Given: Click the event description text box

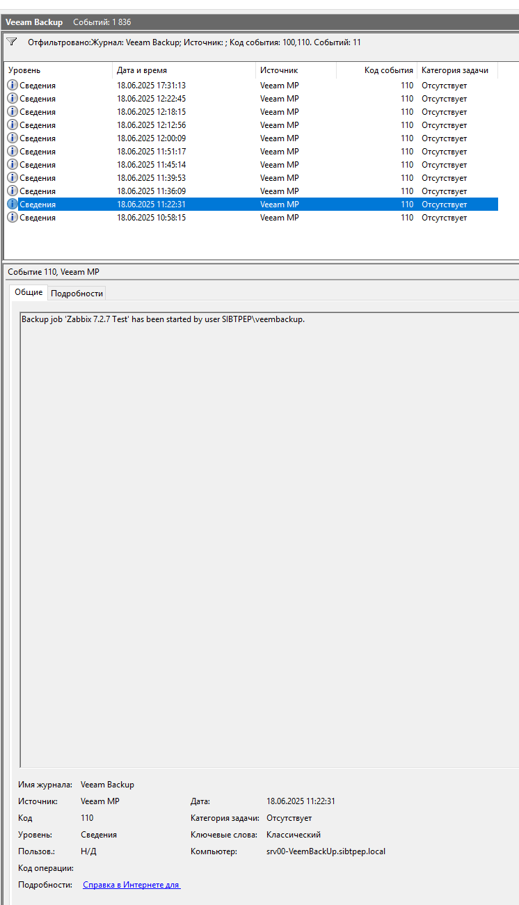Looking at the screenshot, I should pos(269,540).
